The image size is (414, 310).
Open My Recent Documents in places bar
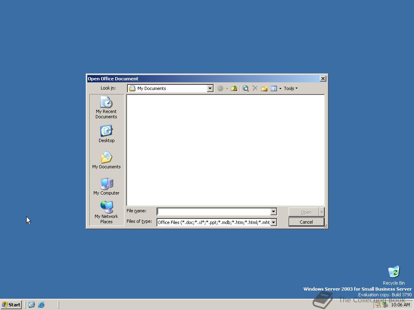pos(106,107)
